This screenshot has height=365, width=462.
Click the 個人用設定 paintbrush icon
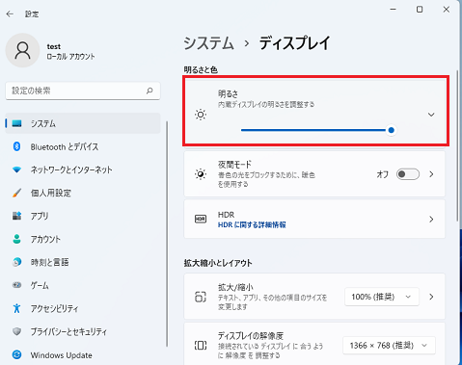[16, 193]
